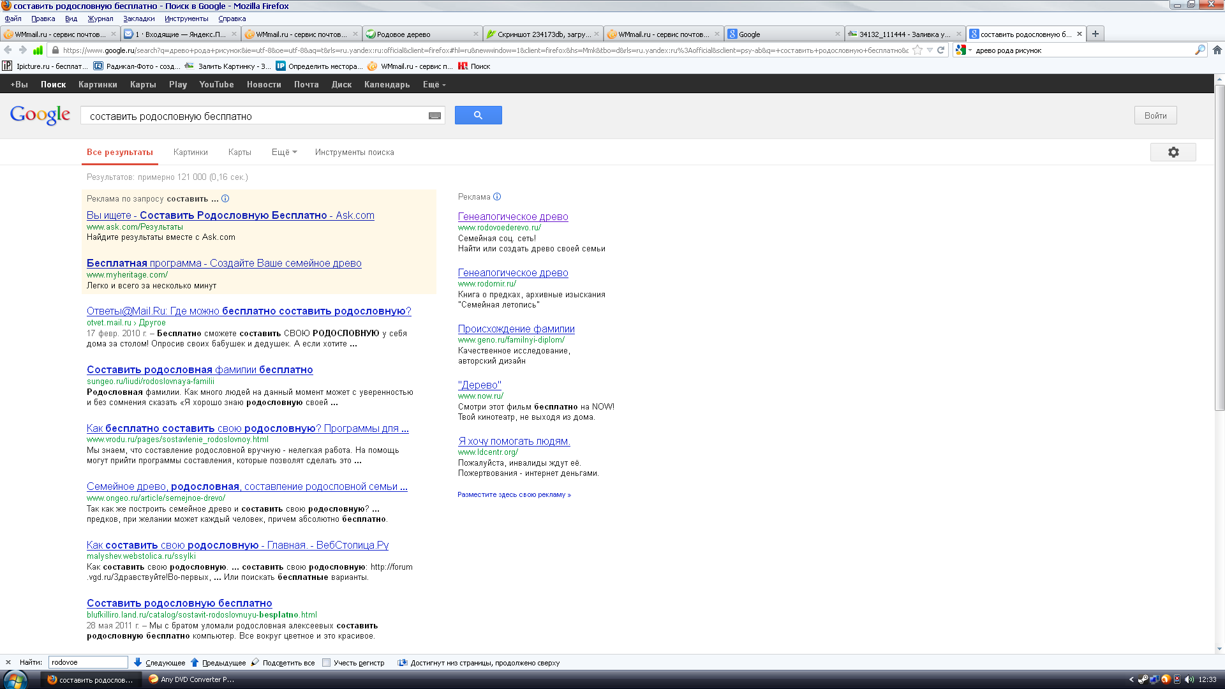Click the taskbar clock showing 12:33
Viewport: 1225px width, 689px height.
click(x=1207, y=679)
